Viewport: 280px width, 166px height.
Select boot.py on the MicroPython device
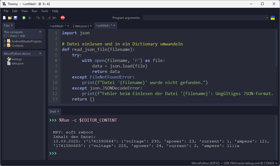17,59
